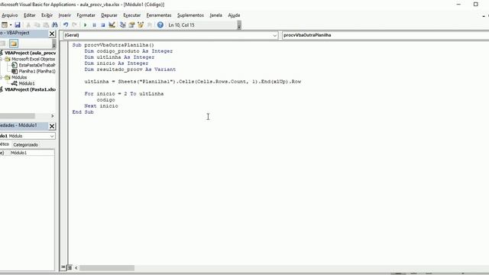Open the Ferramentas menu
489x275 pixels.
coord(159,15)
